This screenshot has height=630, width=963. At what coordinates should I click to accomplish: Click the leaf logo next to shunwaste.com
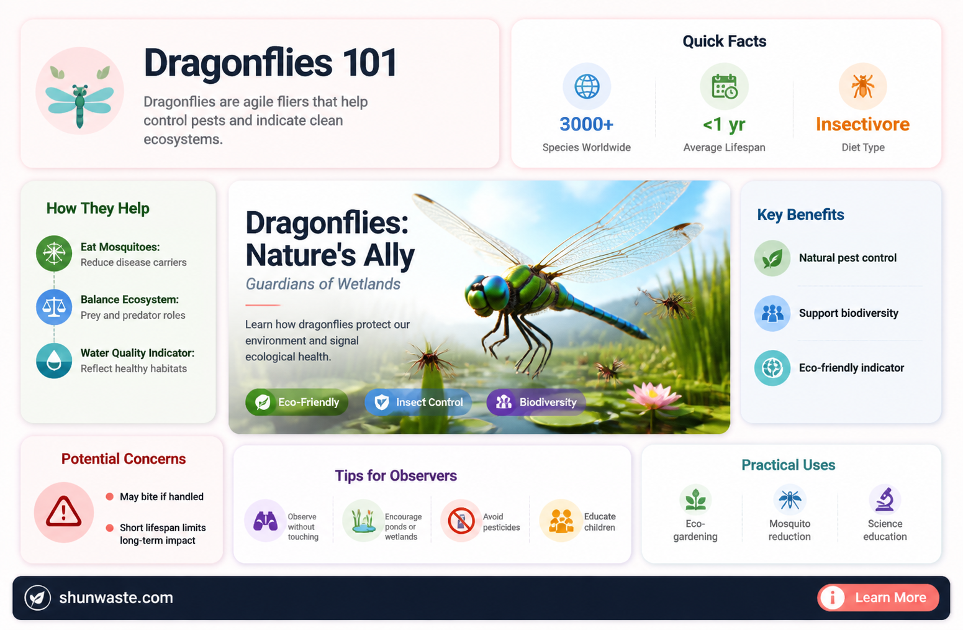tap(38, 598)
